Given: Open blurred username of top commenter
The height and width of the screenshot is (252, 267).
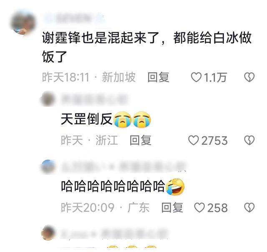Looking at the screenshot, I should [x=73, y=18].
